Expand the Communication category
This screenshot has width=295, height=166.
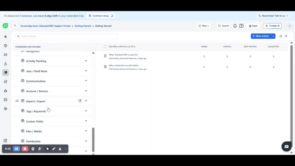86,81
